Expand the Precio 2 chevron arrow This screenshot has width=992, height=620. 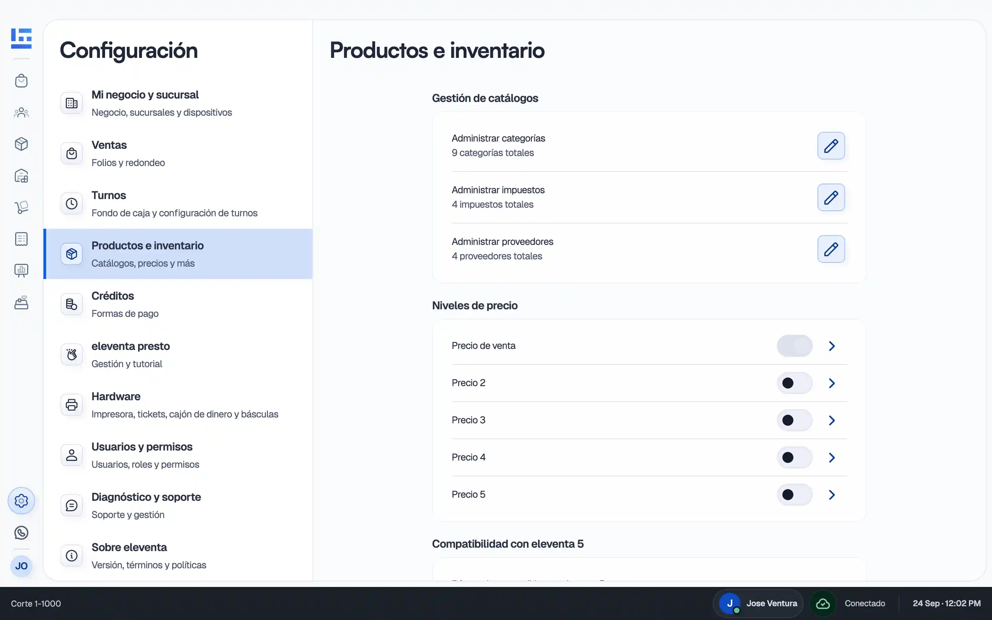click(832, 383)
